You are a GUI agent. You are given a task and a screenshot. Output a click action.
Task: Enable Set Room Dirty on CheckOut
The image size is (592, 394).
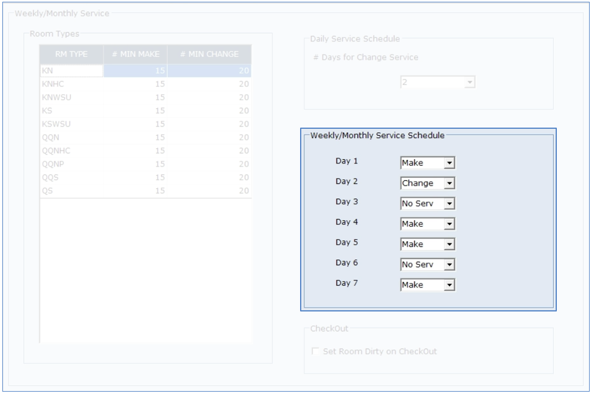(317, 352)
